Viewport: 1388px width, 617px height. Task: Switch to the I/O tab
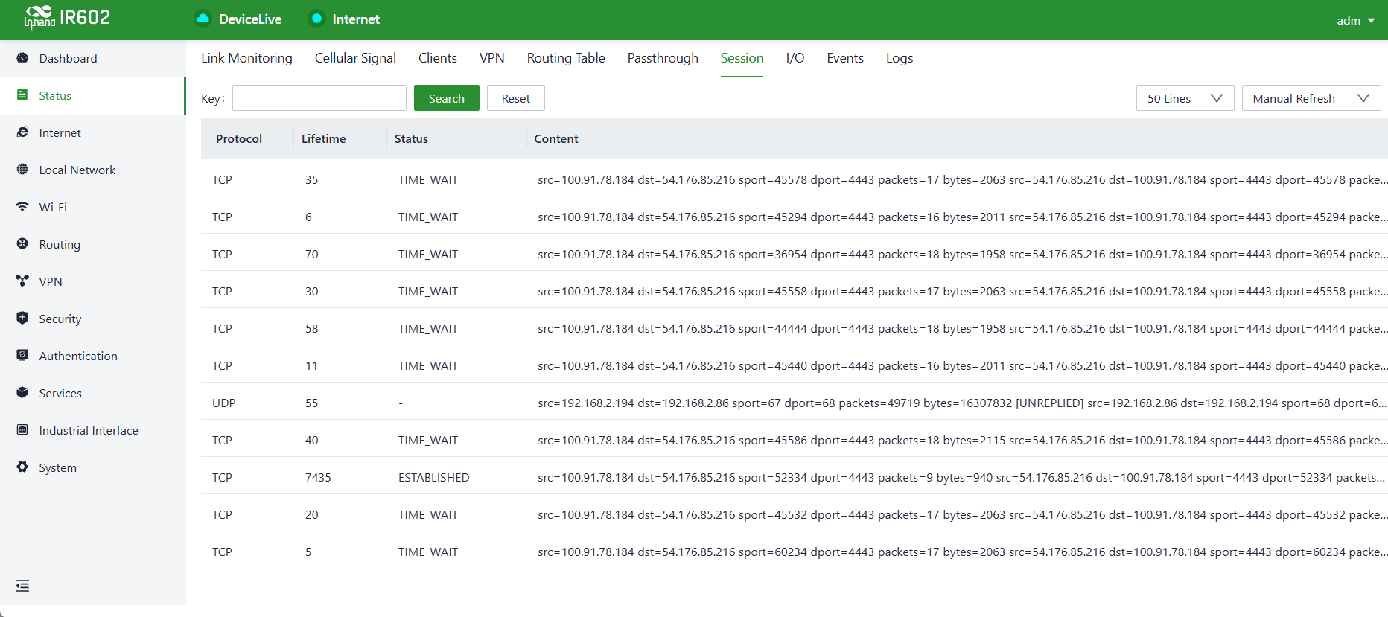point(795,58)
